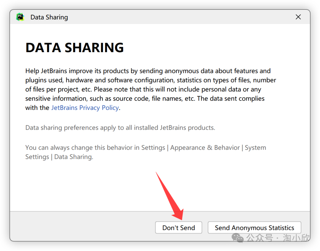Screen dimensions: 320x251
Task: Open the JetBrains Privacy Policy link
Action: (x=85, y=108)
